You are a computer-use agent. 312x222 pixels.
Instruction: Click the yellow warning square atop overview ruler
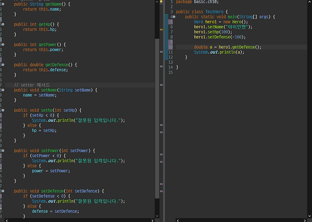point(161,2)
